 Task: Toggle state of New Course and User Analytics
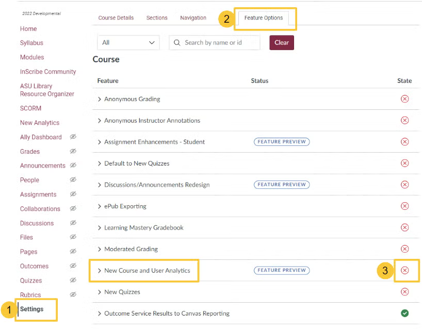click(x=404, y=270)
